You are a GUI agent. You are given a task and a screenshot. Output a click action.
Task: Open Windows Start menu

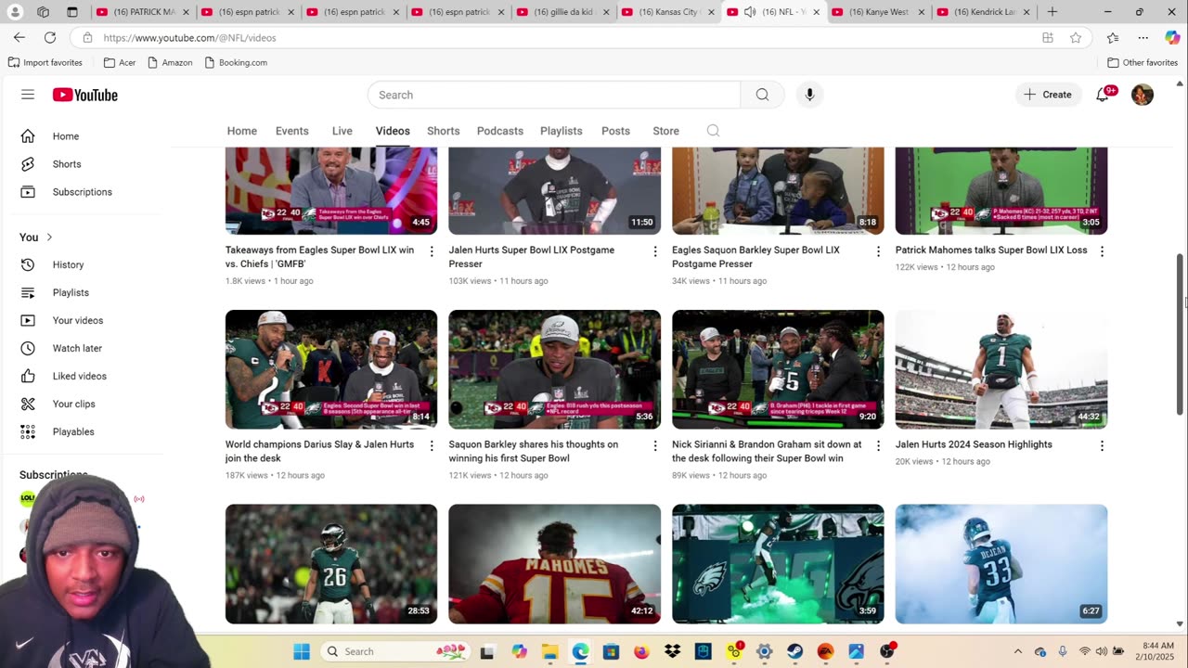(302, 651)
